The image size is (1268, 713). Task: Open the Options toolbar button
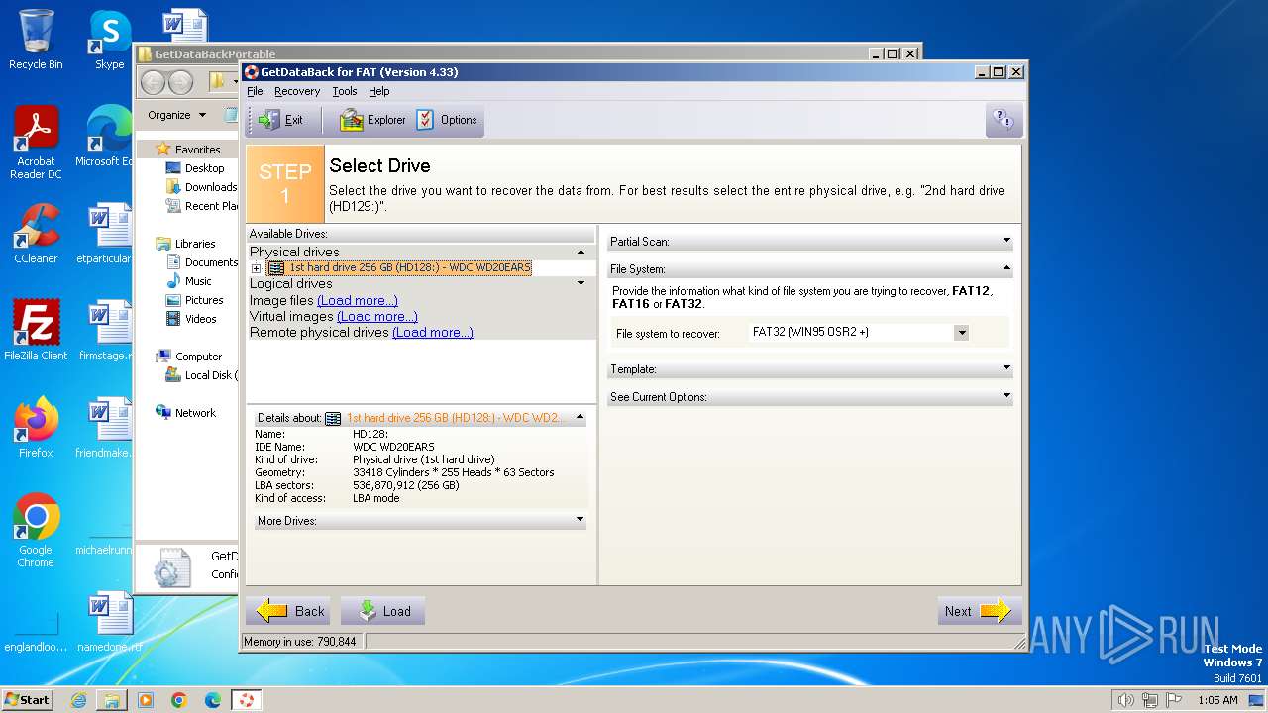pyautogui.click(x=447, y=120)
